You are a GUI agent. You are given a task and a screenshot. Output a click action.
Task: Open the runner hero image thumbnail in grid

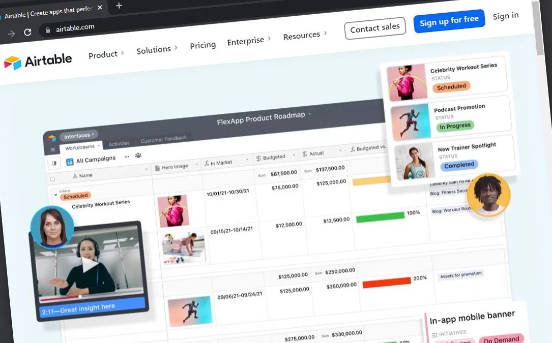(x=190, y=311)
